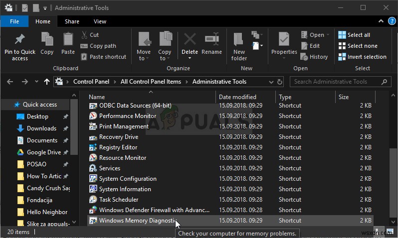Expand the address bar history dropdown
Screen dimensions: 398x238
click(x=271, y=82)
